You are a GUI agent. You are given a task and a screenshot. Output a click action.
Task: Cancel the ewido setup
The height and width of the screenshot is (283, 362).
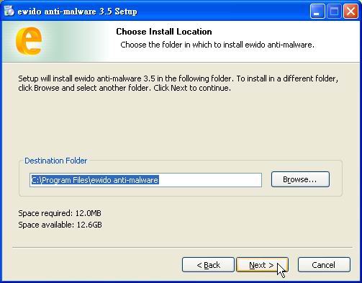pos(324,265)
